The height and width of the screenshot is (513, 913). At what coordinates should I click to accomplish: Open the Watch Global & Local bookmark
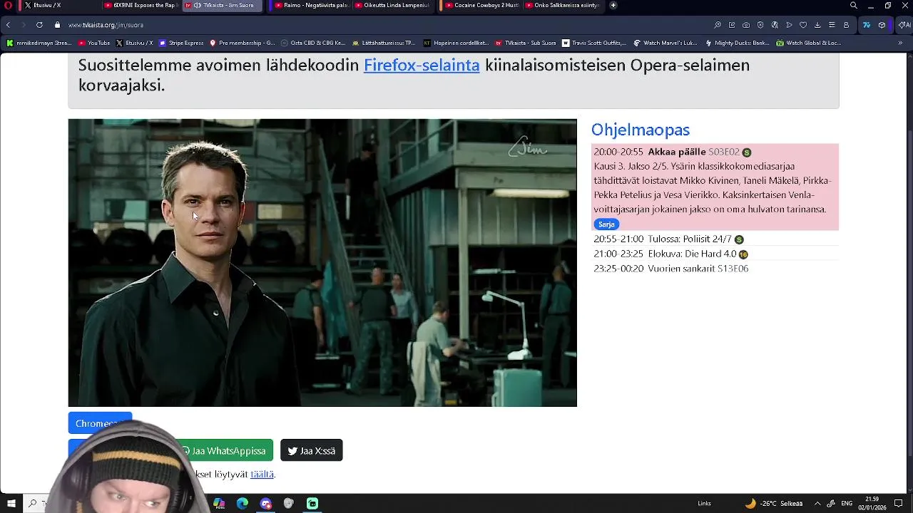(809, 43)
